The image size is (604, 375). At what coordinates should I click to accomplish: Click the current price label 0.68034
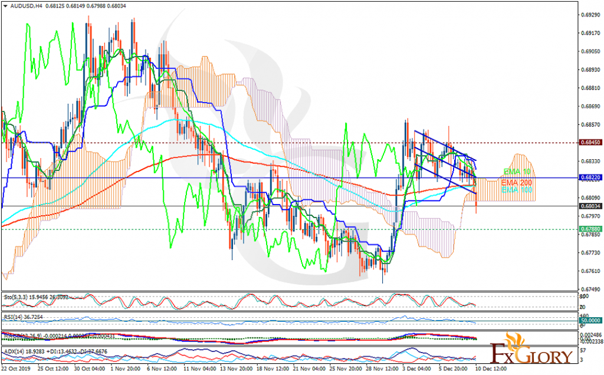pyautogui.click(x=590, y=206)
